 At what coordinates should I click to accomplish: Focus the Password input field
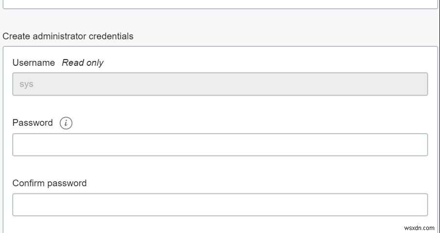click(x=220, y=145)
